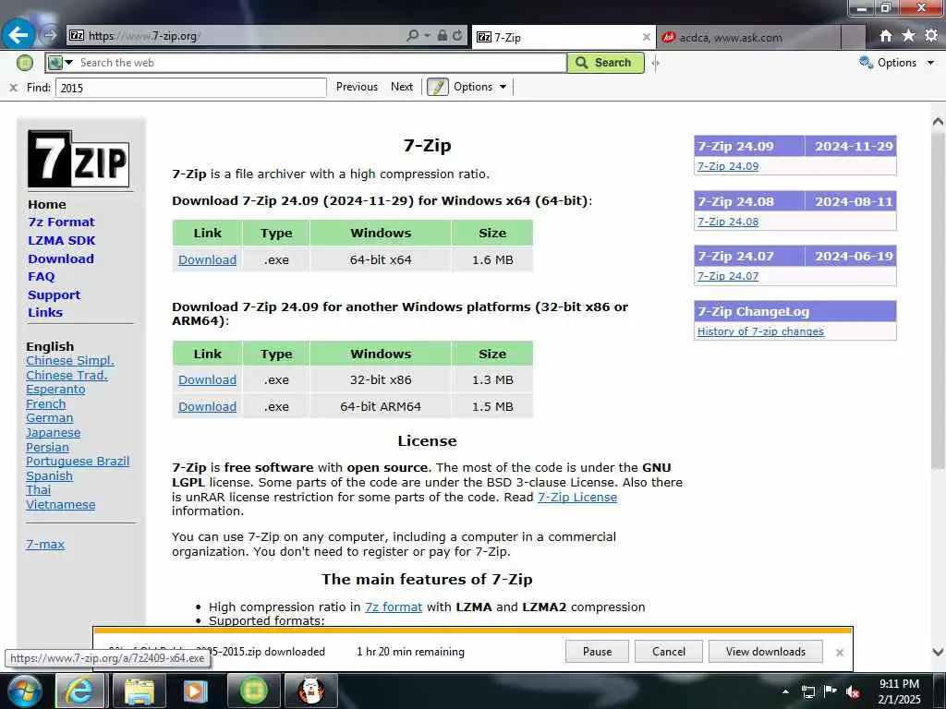
Task: Open the 7-Zip 24.07 news link
Action: [728, 276]
